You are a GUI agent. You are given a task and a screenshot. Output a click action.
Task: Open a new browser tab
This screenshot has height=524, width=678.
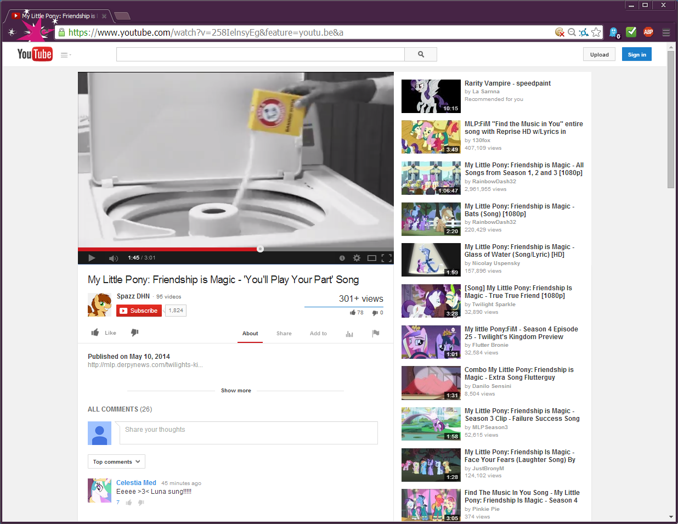[122, 16]
